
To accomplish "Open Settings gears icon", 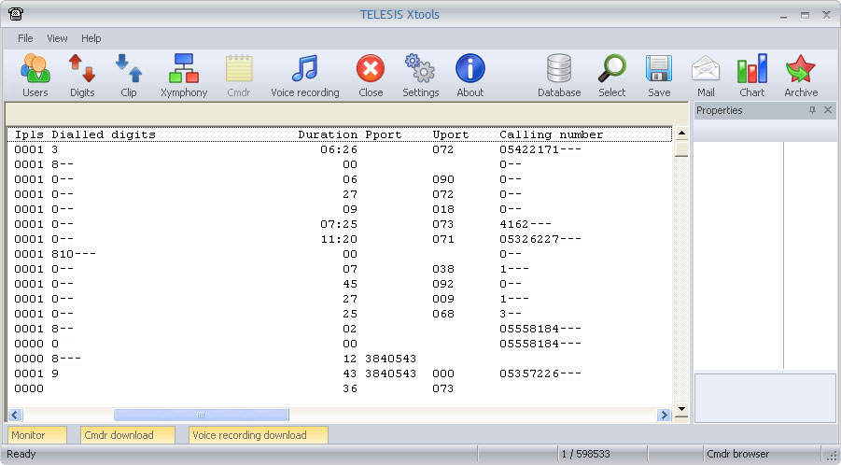I will click(x=420, y=75).
